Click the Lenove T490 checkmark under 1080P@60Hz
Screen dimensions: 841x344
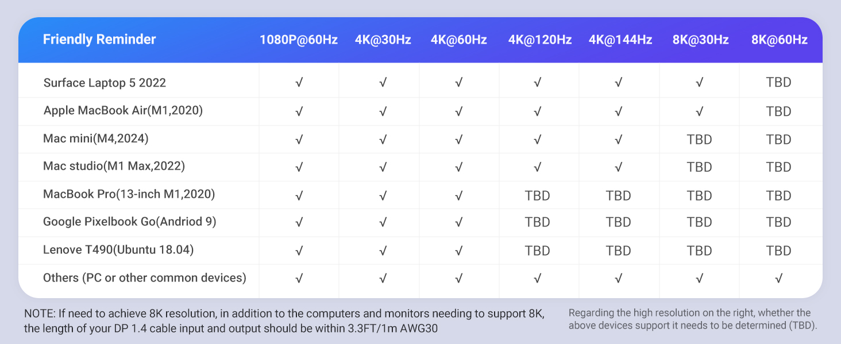click(x=299, y=251)
